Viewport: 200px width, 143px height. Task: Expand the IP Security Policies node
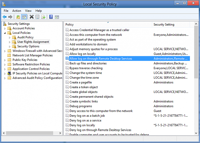[x=5, y=73]
